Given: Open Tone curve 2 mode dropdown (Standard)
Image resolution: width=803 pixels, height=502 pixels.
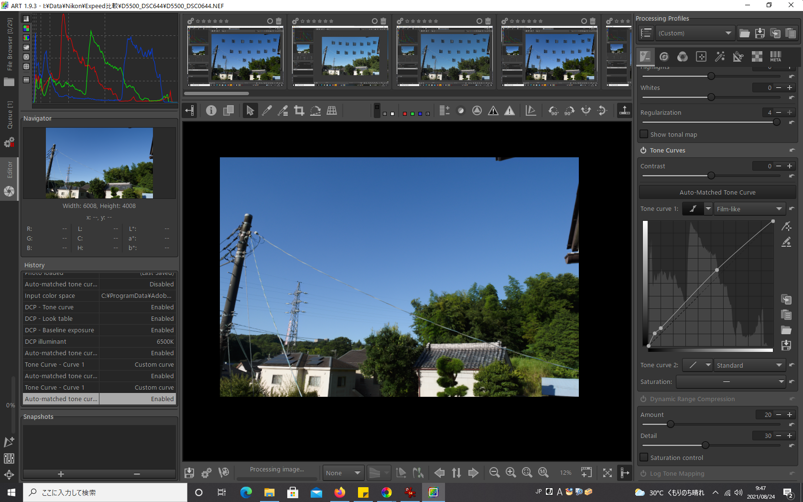Looking at the screenshot, I should [x=749, y=365].
